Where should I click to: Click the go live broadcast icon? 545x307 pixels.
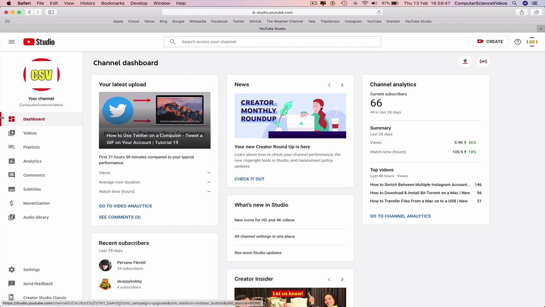[483, 61]
